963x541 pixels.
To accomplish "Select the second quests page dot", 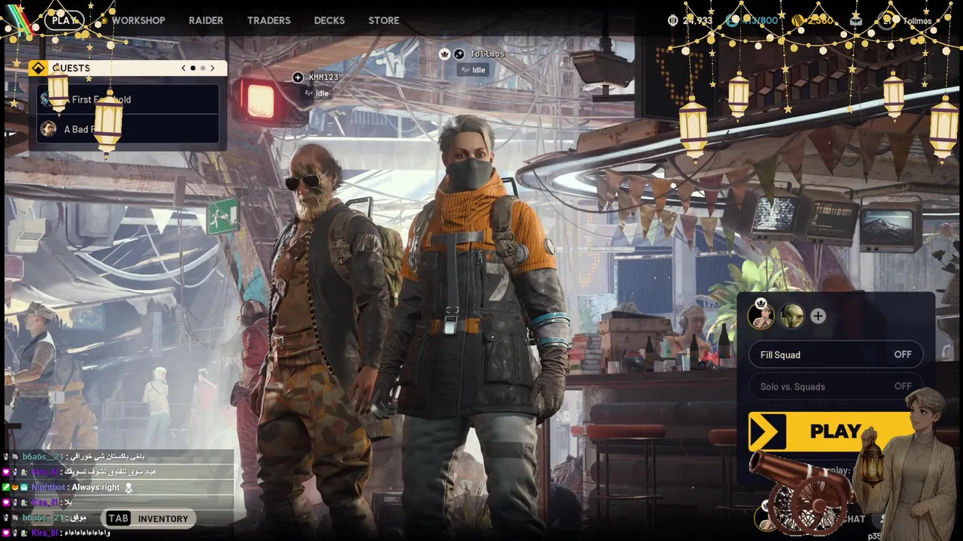I will [202, 68].
